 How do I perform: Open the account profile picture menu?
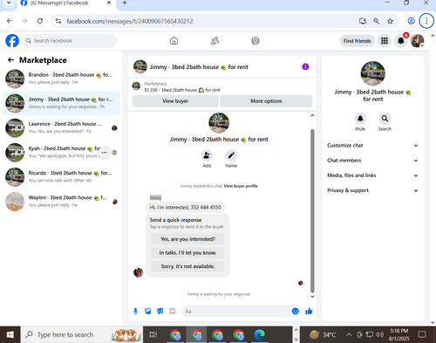pos(418,41)
